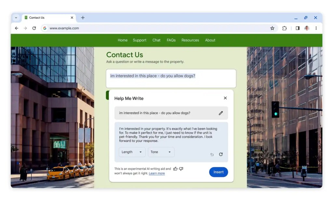Viewport: 333px width, 200px height.
Task: Open the Learn more link
Action: [x=157, y=173]
